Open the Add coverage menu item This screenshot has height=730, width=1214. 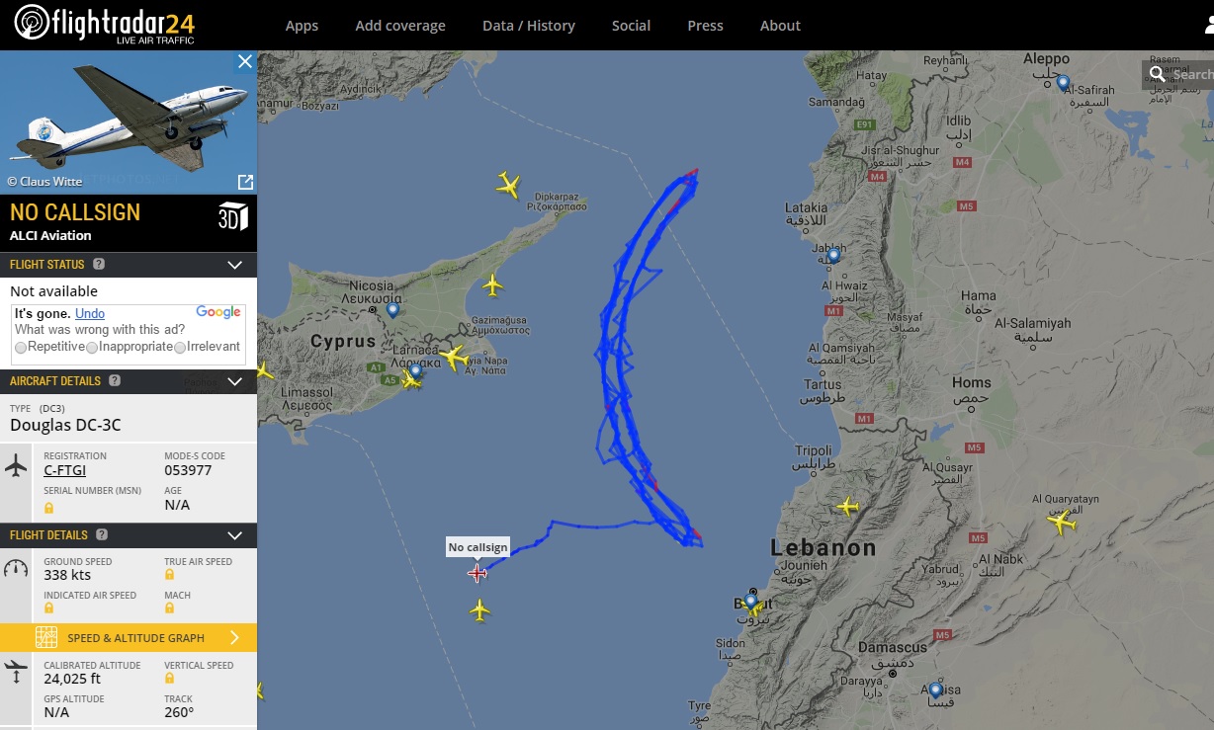400,26
